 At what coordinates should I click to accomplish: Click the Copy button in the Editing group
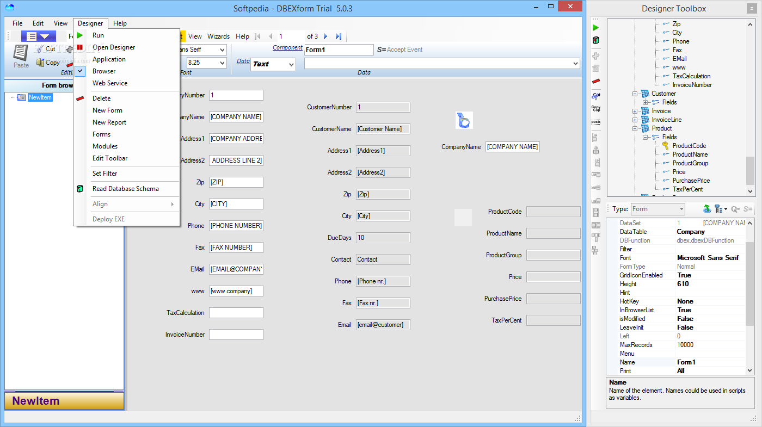[48, 63]
